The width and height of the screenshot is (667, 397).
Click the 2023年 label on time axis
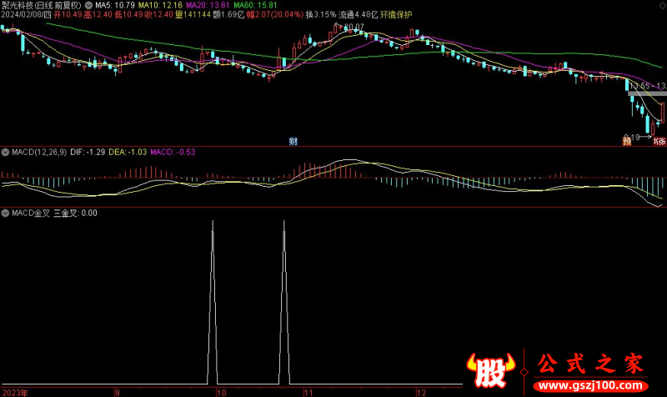tap(16, 391)
